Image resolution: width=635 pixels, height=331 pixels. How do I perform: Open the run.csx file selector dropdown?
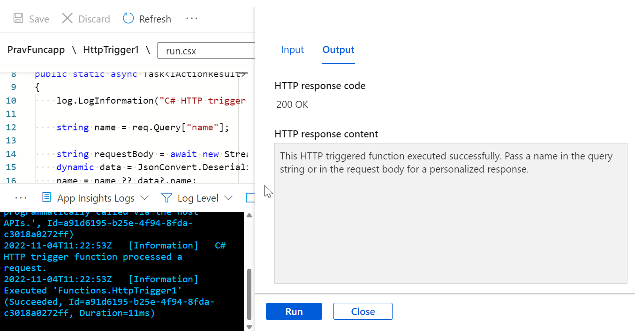(206, 51)
